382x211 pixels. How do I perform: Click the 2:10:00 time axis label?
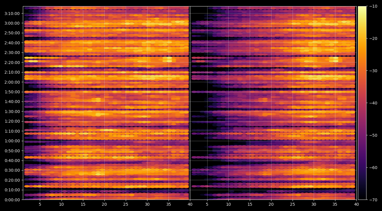pos(12,72)
